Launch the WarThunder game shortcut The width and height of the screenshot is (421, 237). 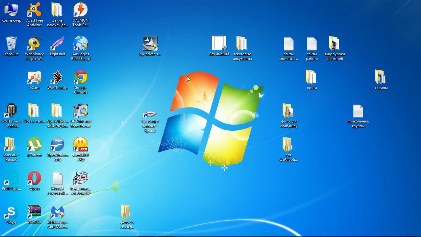pos(58,80)
